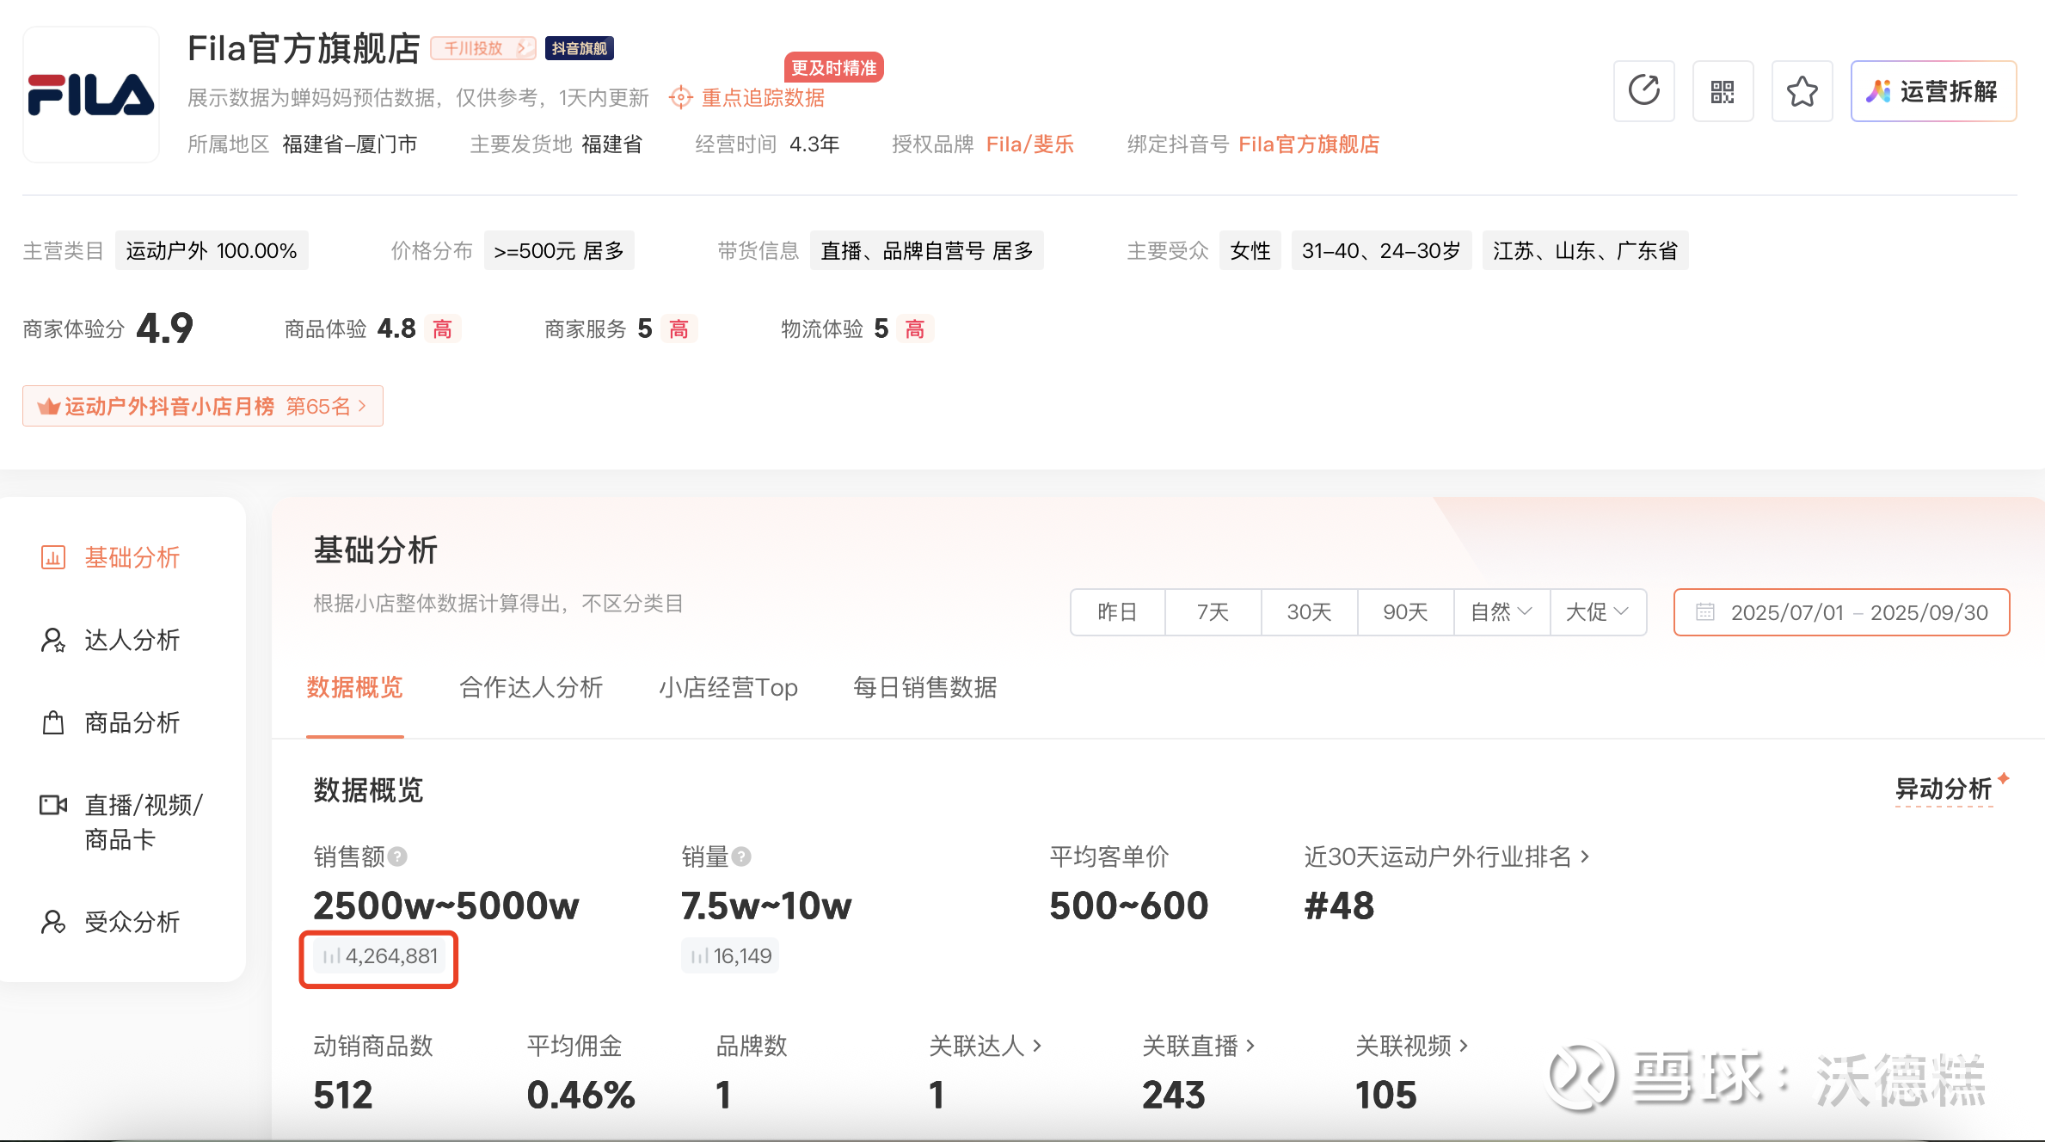The image size is (2045, 1142).
Task: Open the QR code icon
Action: point(1723,91)
